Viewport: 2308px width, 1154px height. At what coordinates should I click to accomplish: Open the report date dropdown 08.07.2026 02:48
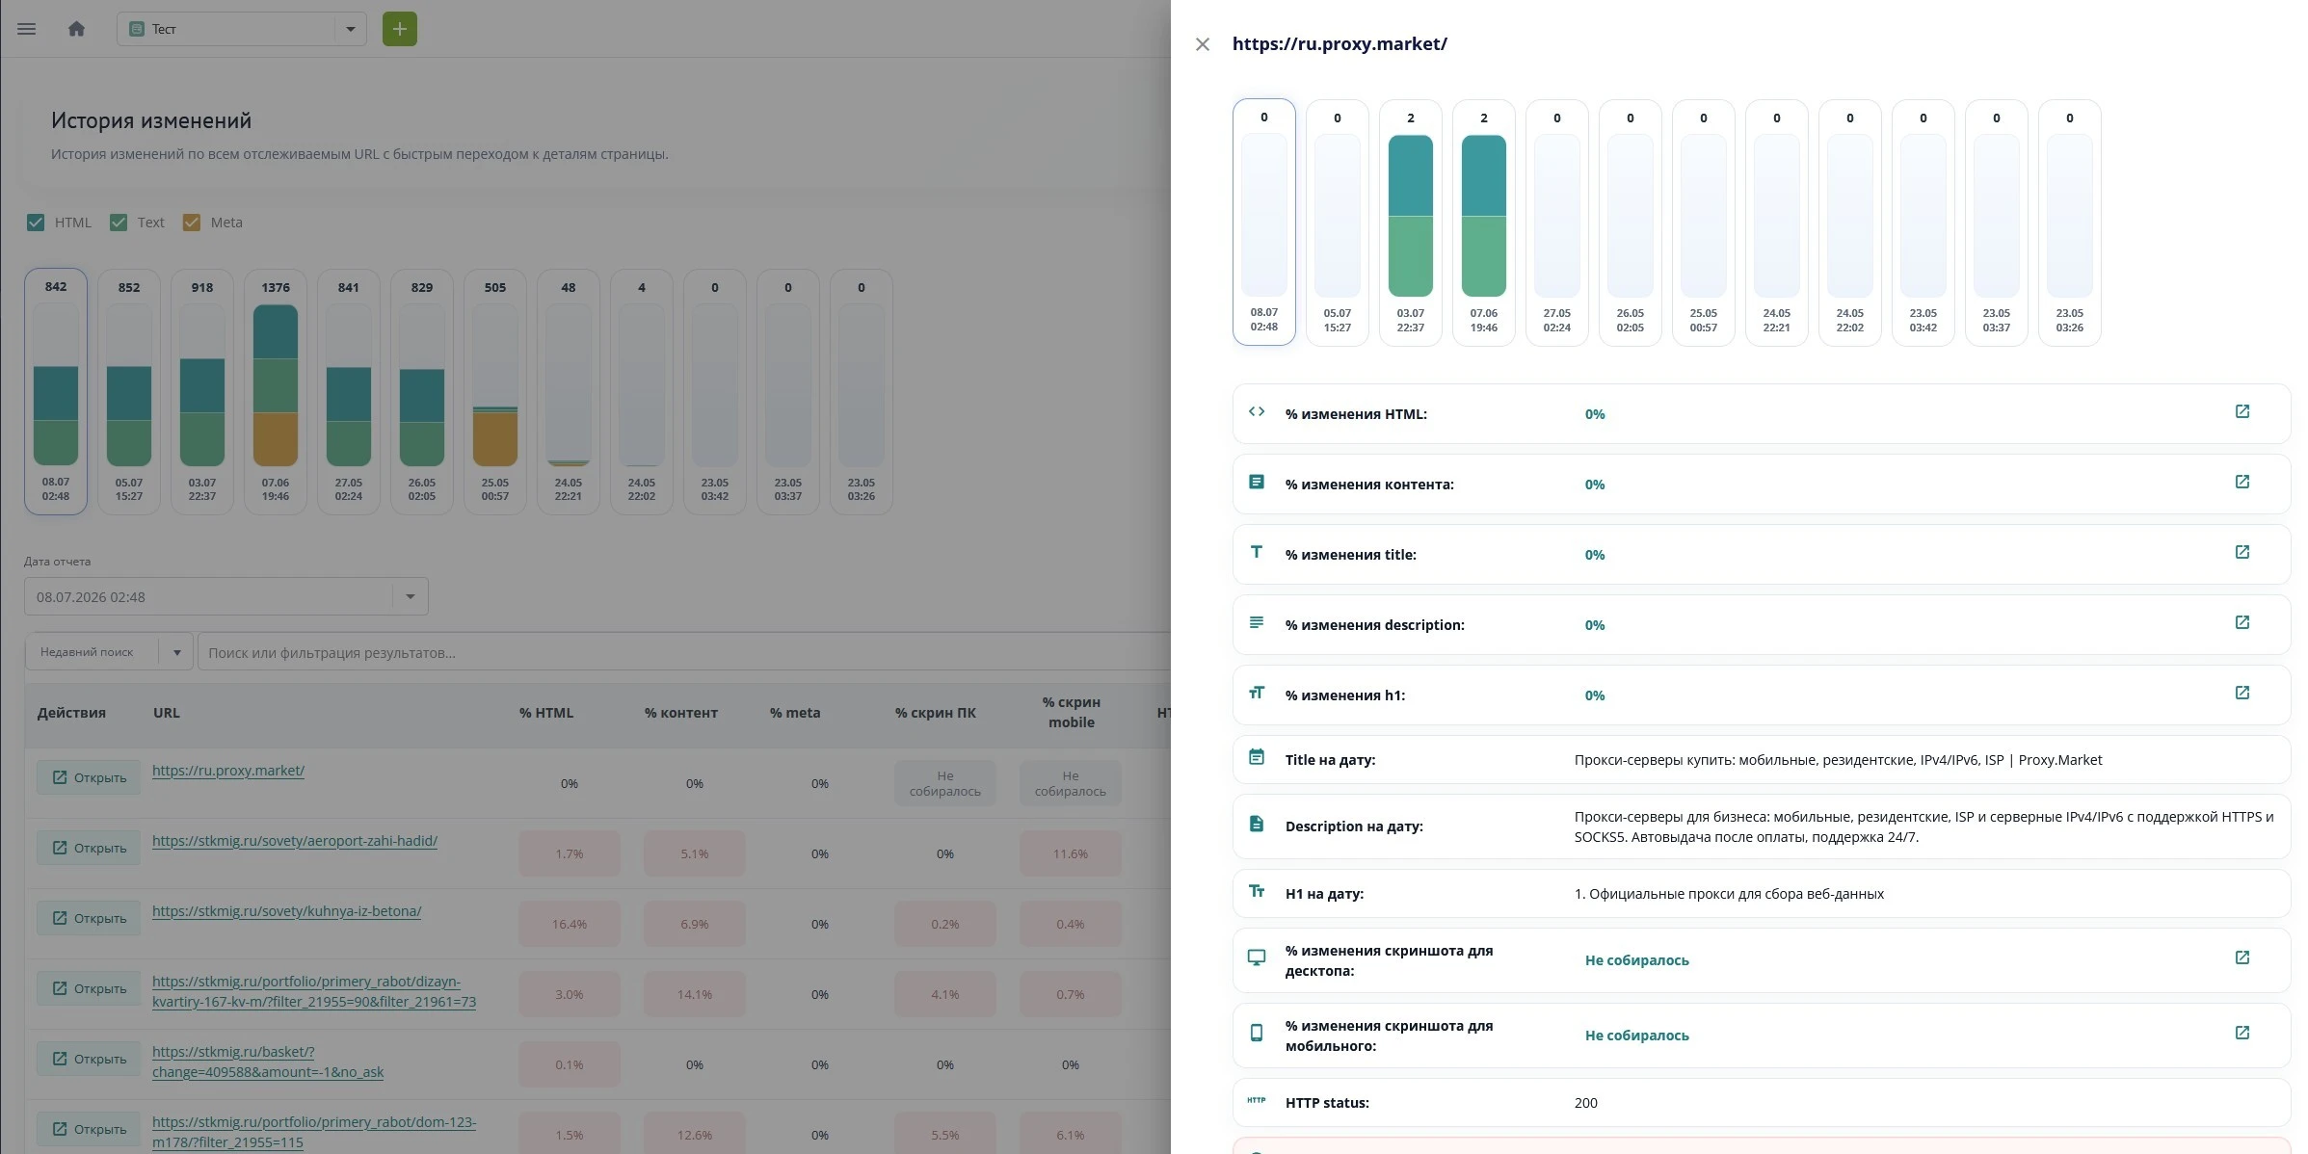pyautogui.click(x=225, y=597)
